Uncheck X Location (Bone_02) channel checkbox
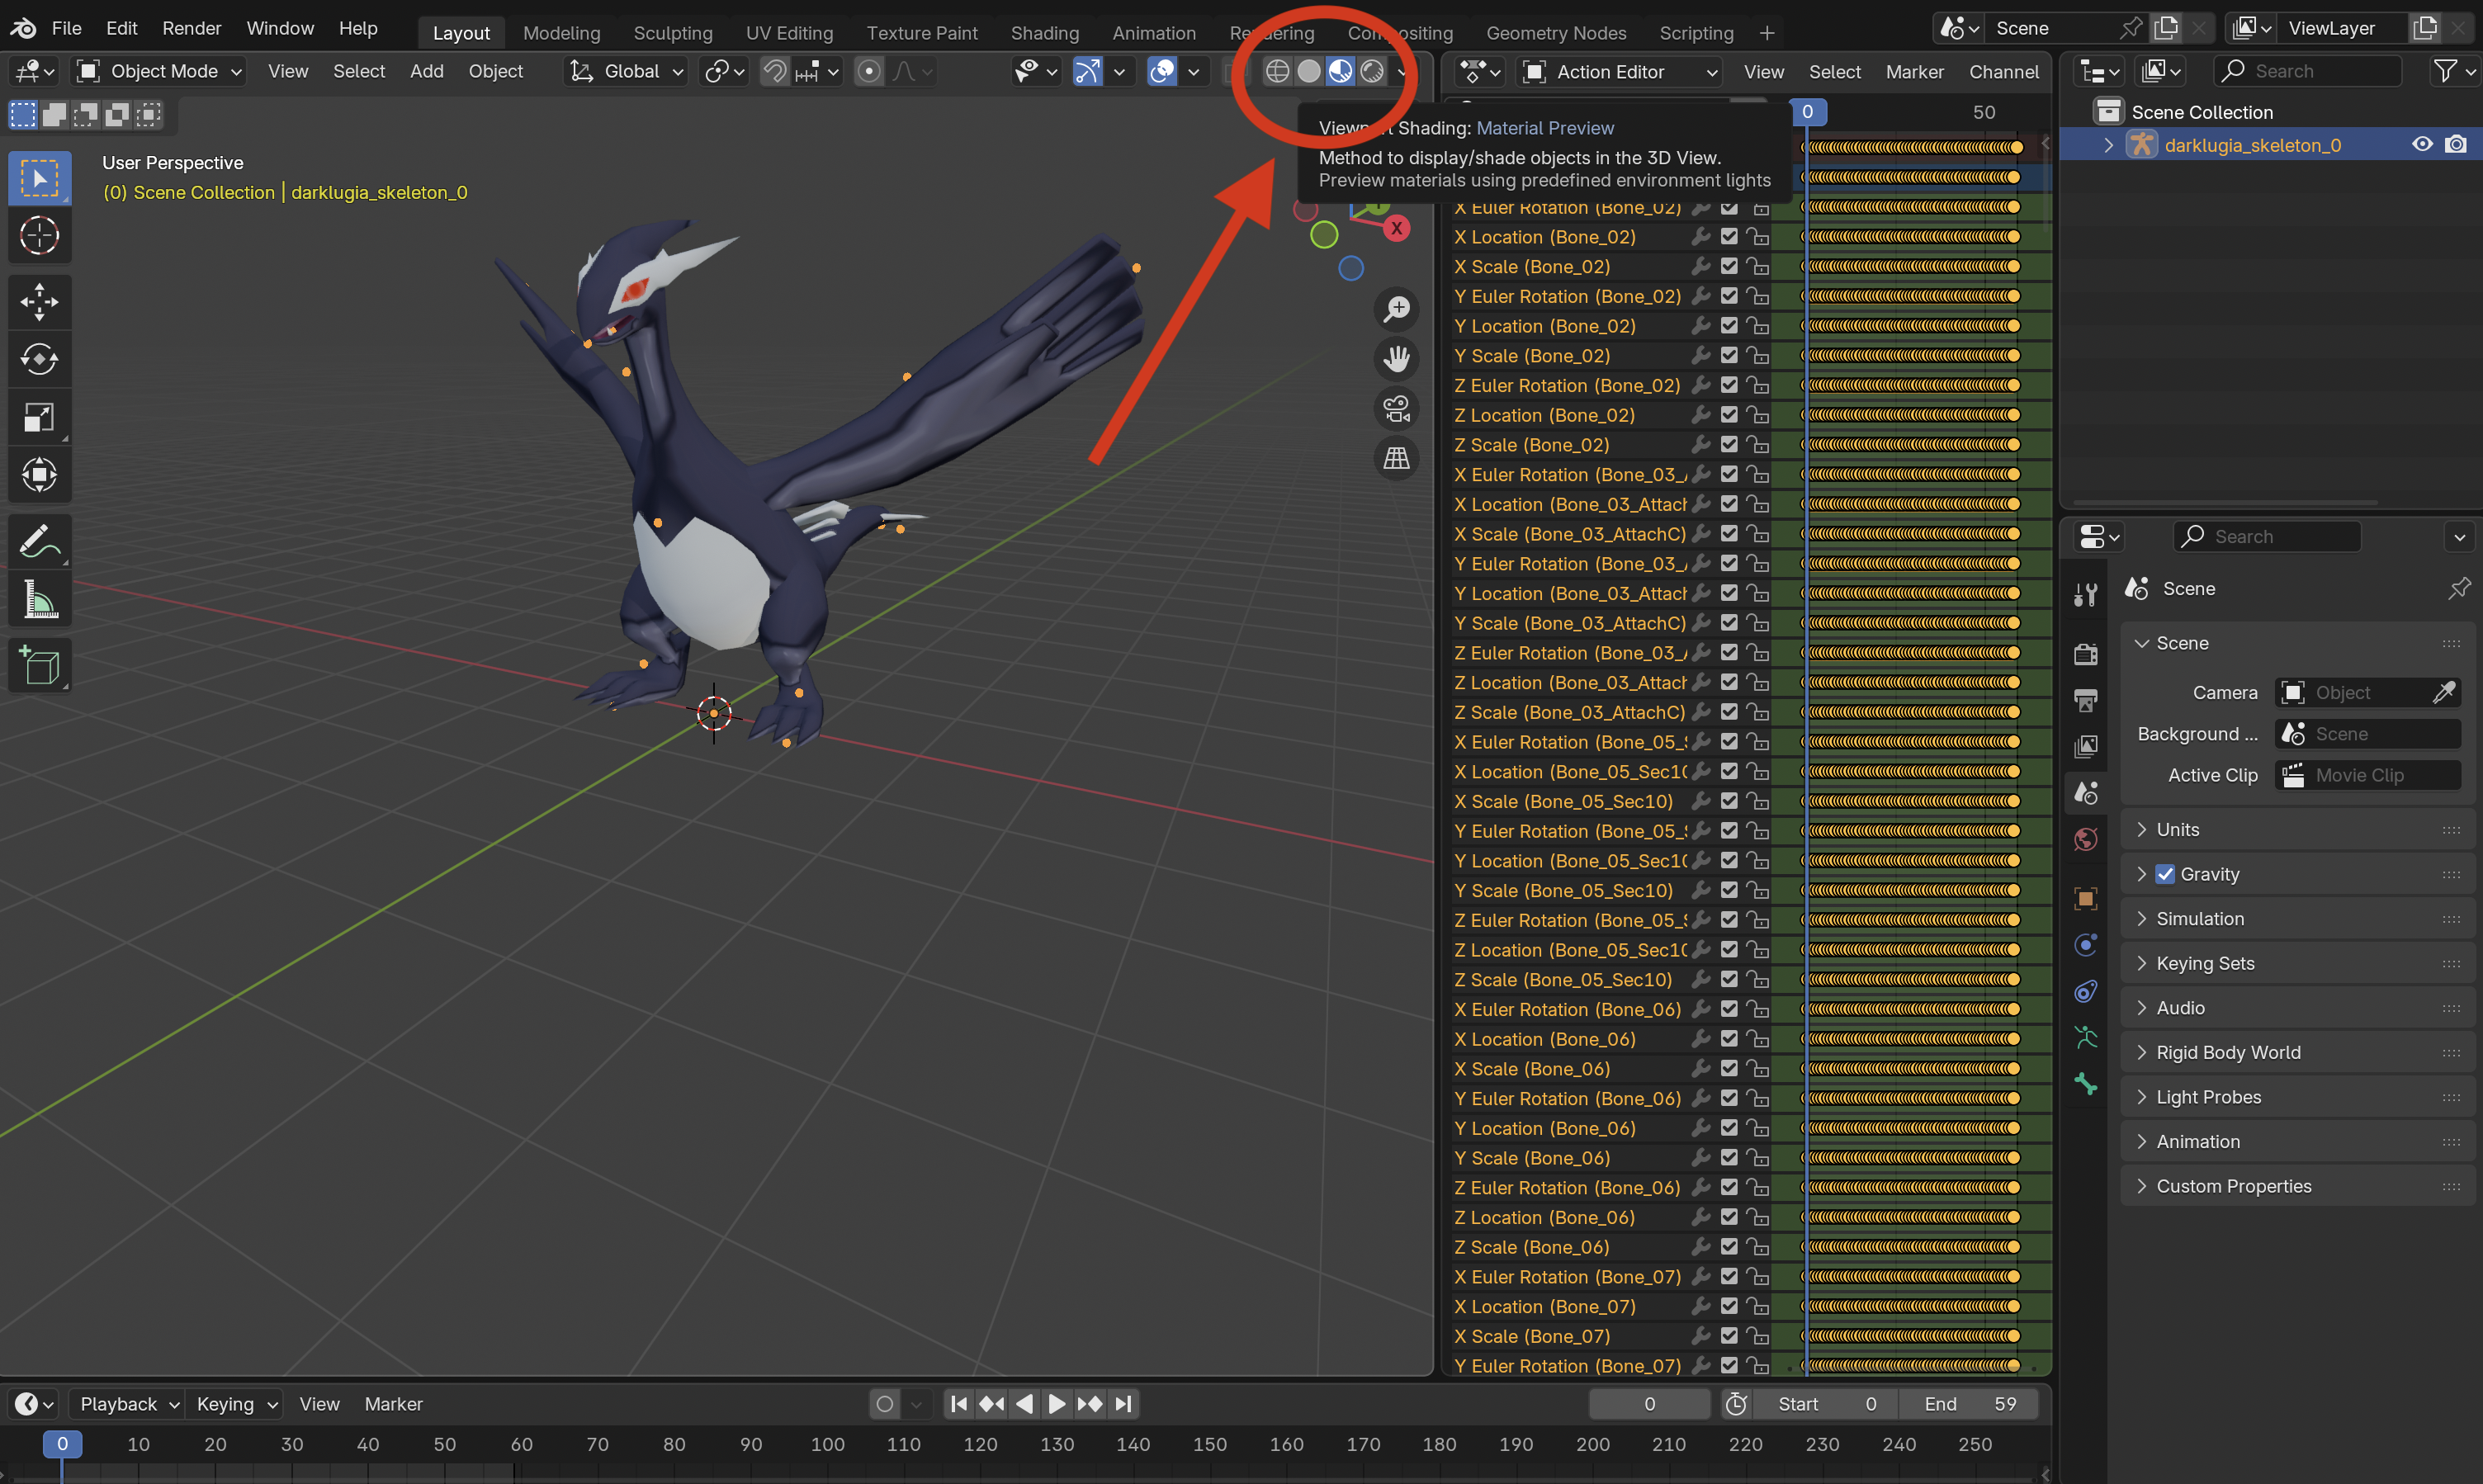Image resolution: width=2483 pixels, height=1484 pixels. tap(1729, 237)
